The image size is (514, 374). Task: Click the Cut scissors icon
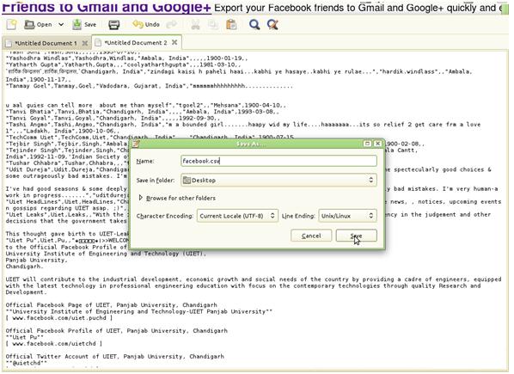pos(195,25)
